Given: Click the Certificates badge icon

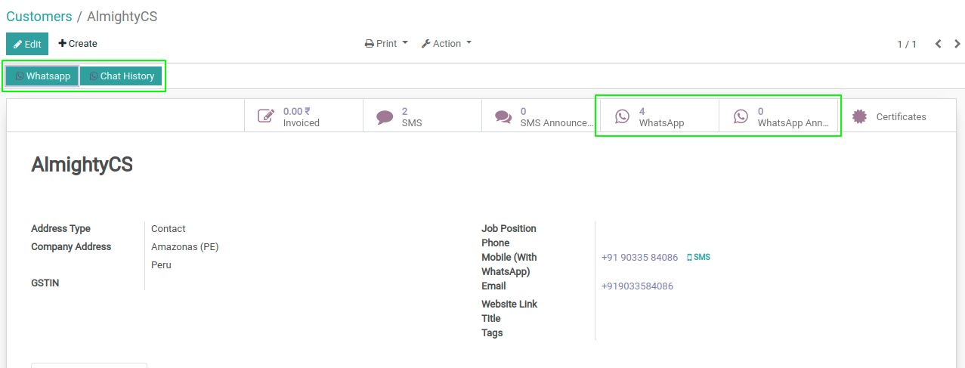Looking at the screenshot, I should tap(859, 116).
